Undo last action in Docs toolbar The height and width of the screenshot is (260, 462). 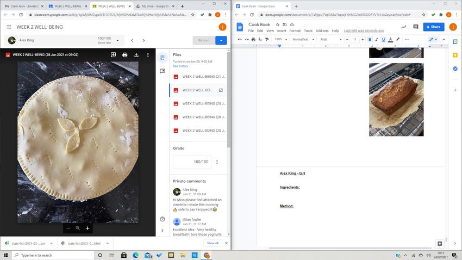coord(240,39)
